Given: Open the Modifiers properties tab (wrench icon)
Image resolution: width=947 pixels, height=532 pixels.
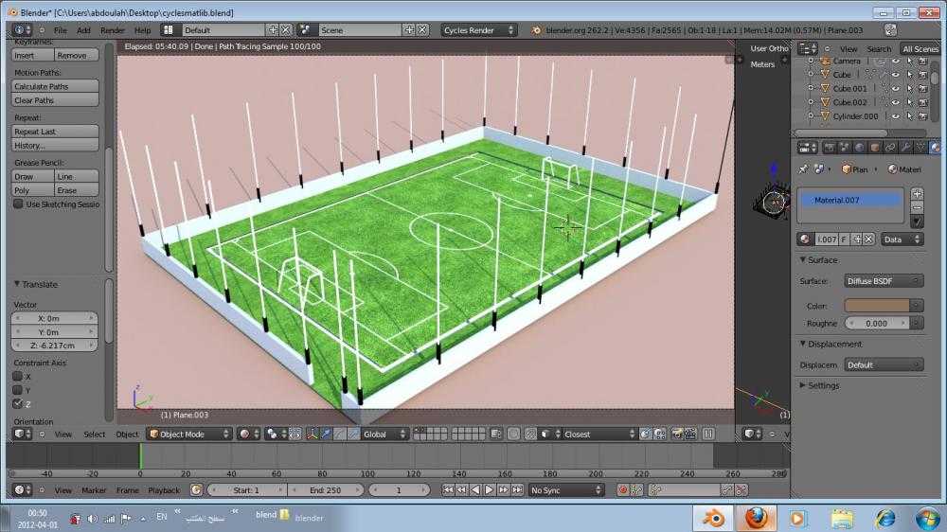Looking at the screenshot, I should (x=905, y=148).
